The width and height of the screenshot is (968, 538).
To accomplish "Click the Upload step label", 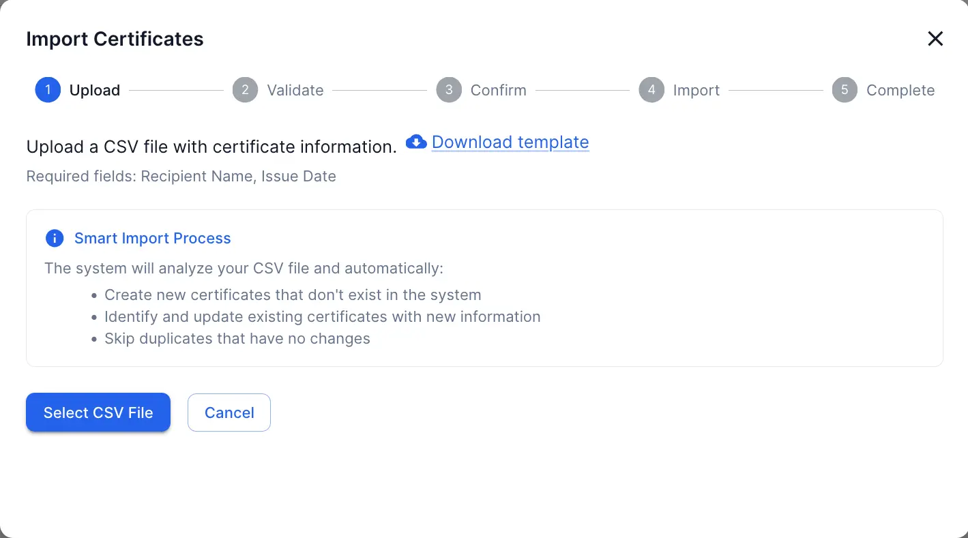I will 95,90.
